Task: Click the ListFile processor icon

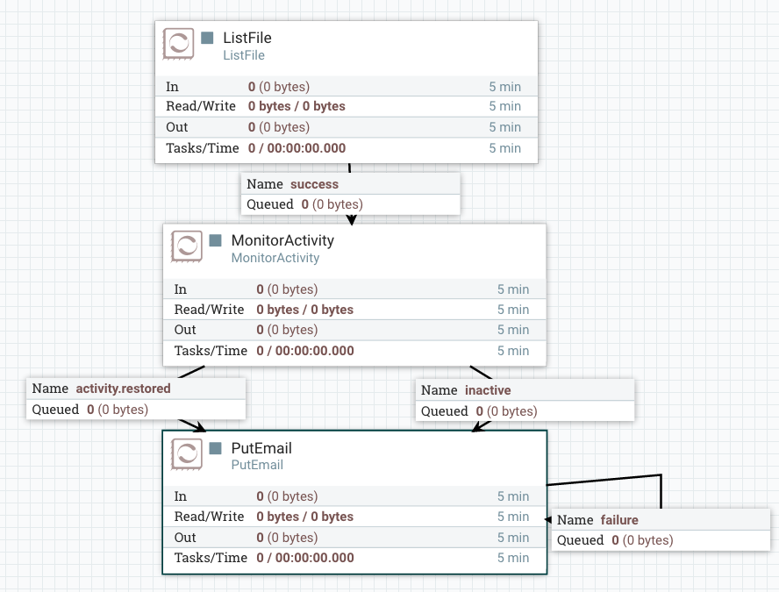Action: 177,44
